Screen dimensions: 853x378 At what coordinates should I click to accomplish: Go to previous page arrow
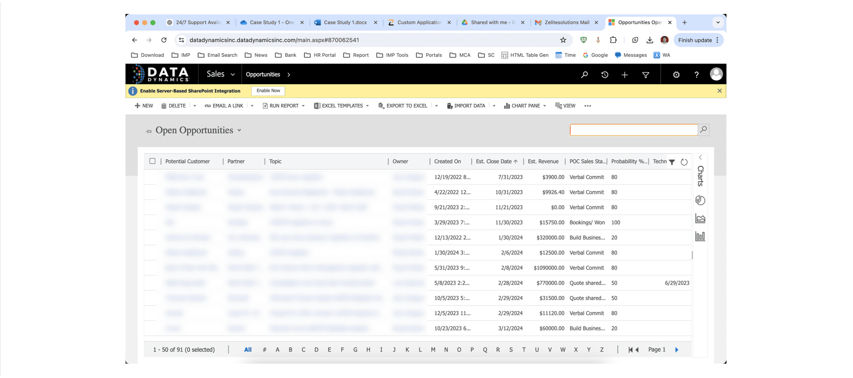coord(637,350)
